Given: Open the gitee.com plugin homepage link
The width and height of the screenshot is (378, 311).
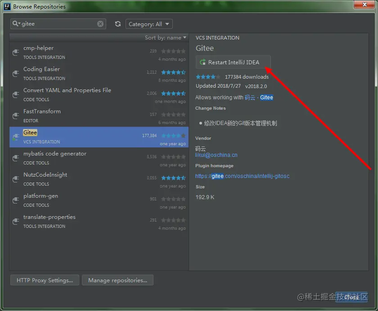Looking at the screenshot, I should point(242,176).
